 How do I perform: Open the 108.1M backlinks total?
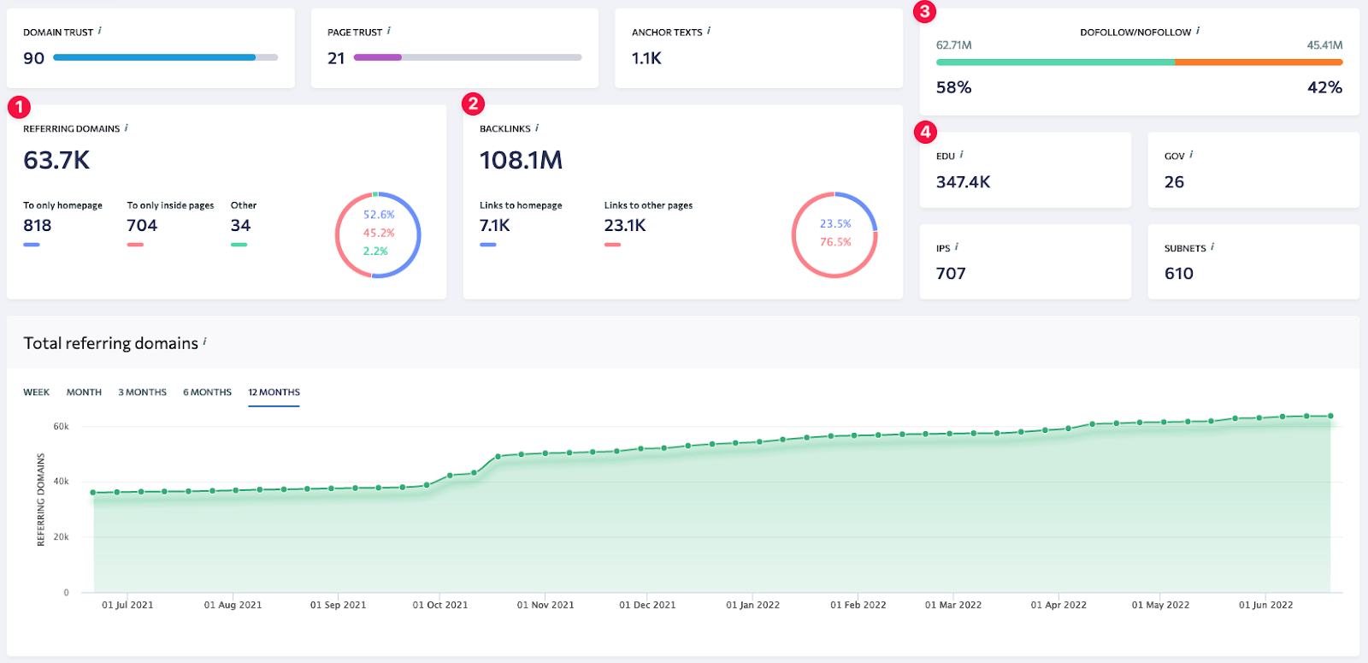[521, 160]
